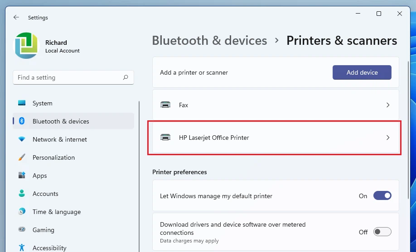Click the search magnifier icon
The width and height of the screenshot is (416, 252).
tap(126, 77)
